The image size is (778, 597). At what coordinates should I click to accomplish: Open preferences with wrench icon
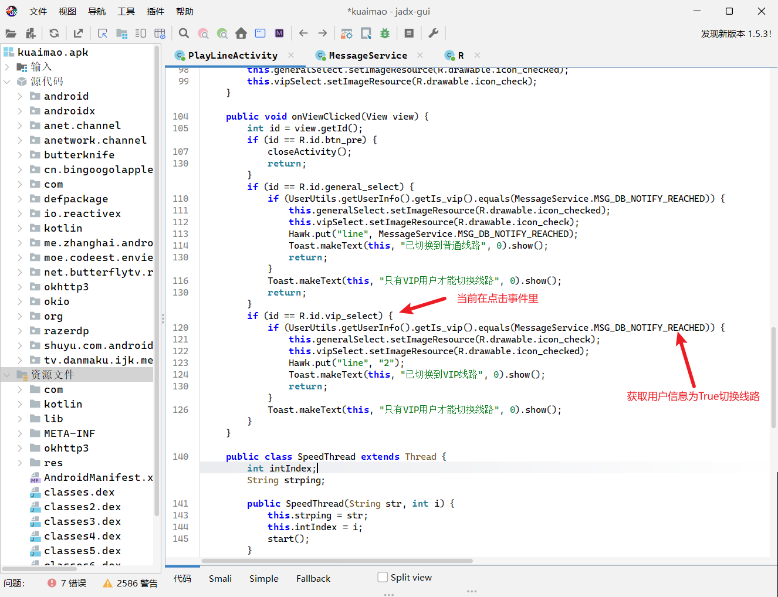tap(434, 33)
